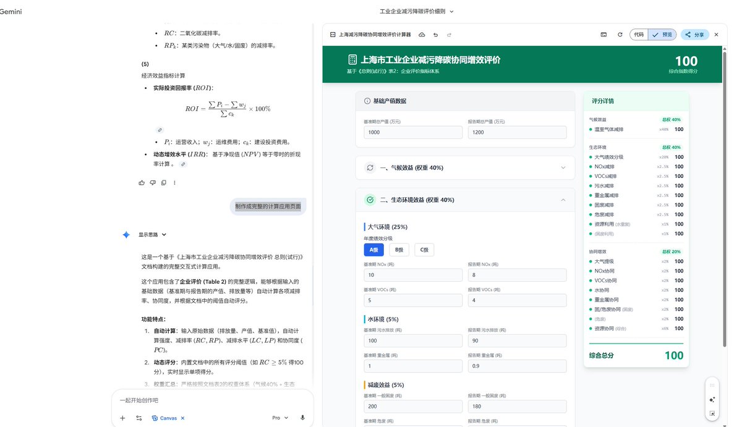Refresh the canvas preview

620,35
